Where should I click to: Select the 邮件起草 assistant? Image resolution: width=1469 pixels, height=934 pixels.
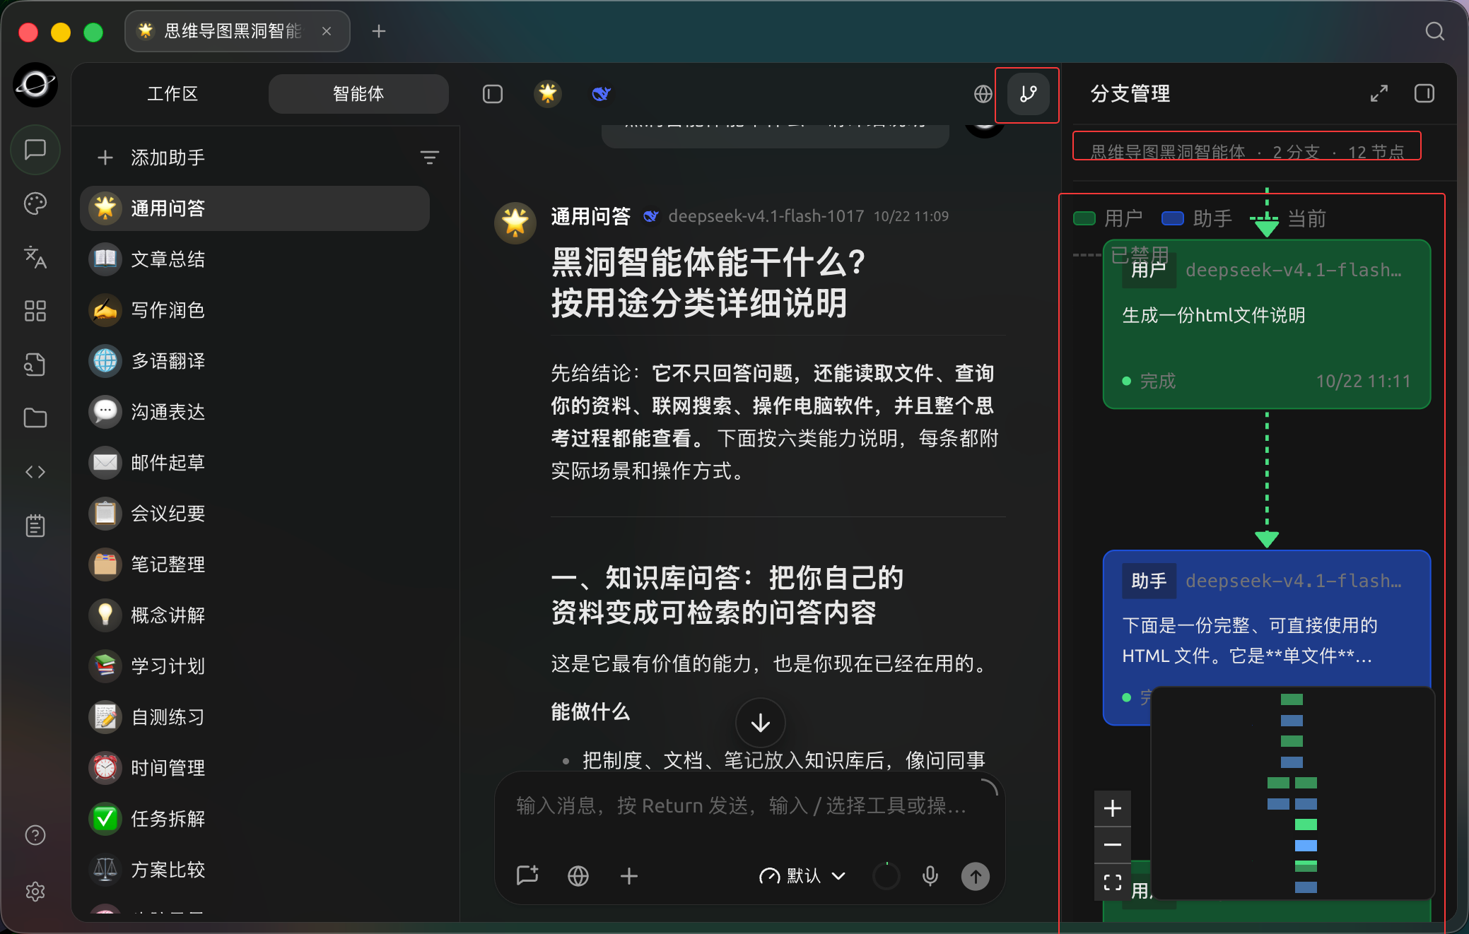click(x=255, y=463)
